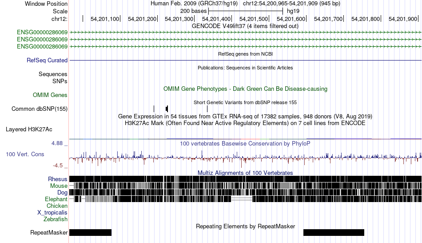Open Publications: Sequences in Scientific Articles title
Viewport: 422px width, 243px height.
(245, 68)
